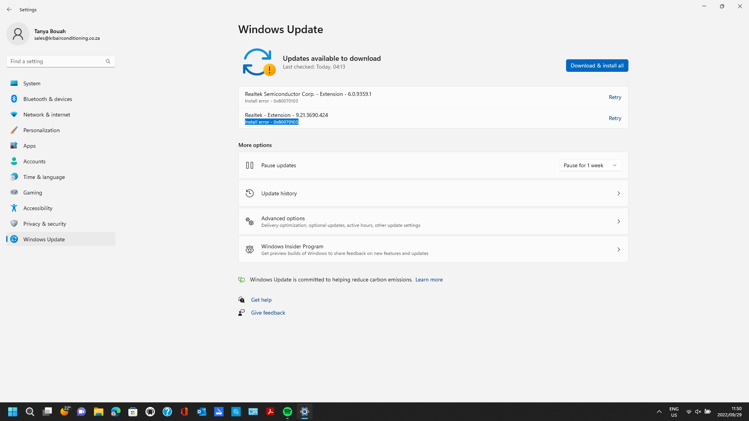Open Bluetooth & devices settings
749x421 pixels.
click(60, 99)
